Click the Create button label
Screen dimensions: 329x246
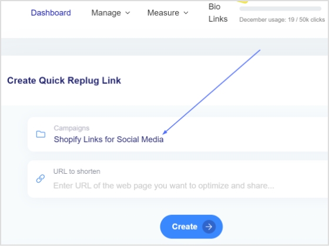[184, 227]
